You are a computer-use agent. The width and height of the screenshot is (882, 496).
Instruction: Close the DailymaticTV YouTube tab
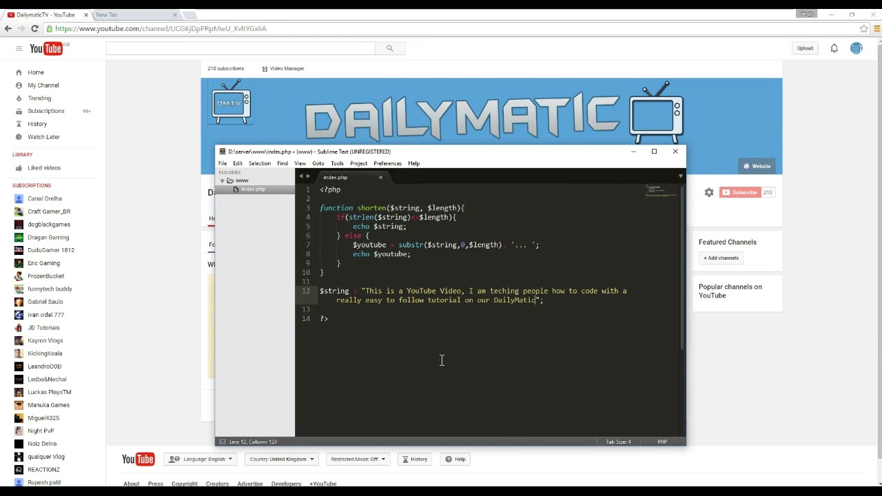pos(86,14)
